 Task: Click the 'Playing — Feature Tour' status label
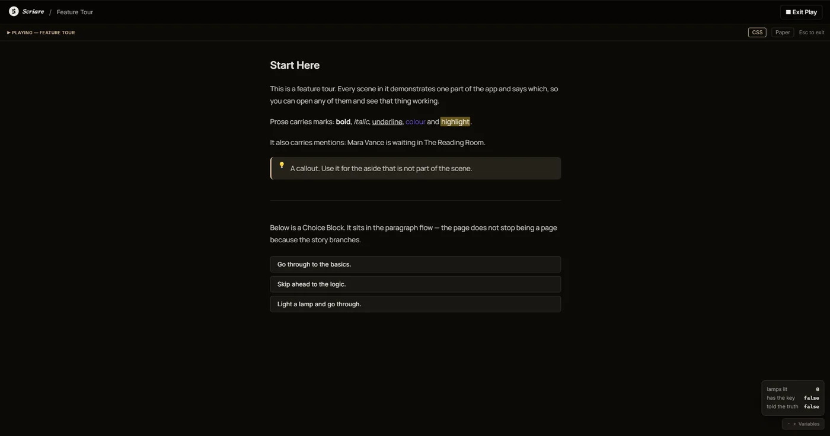[41, 33]
